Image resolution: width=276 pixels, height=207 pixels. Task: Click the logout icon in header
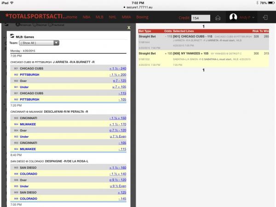[265, 17]
